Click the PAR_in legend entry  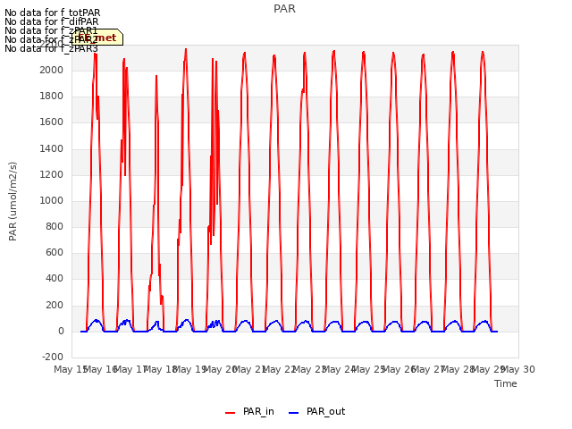[x=250, y=411]
